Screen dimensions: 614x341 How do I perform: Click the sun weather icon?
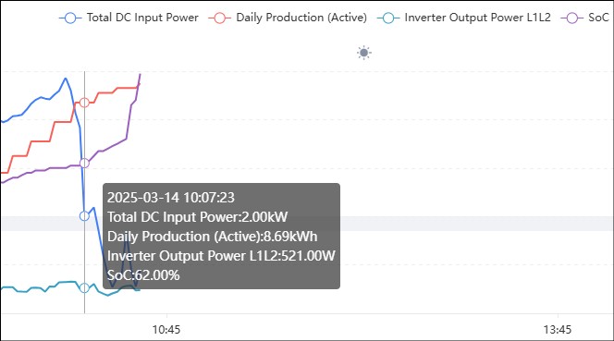364,53
